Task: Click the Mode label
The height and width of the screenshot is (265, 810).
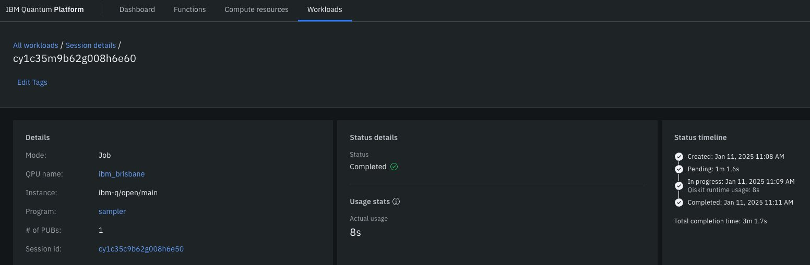Action: point(36,155)
